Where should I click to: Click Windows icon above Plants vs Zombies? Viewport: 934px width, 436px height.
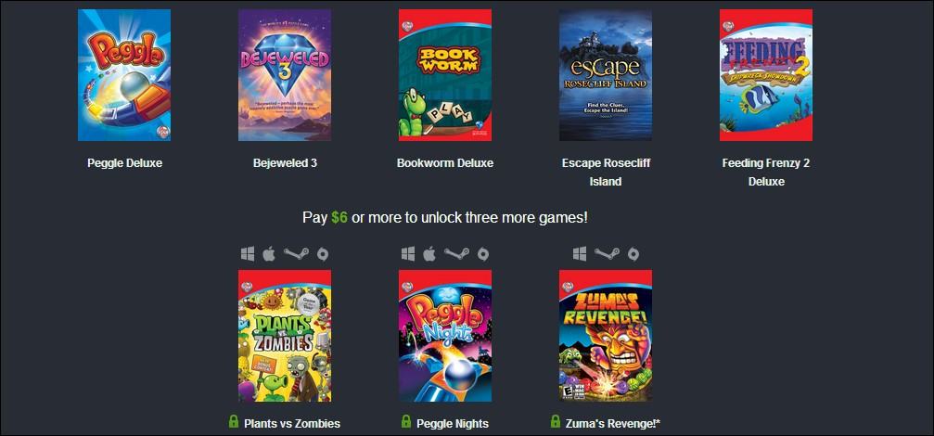248,254
